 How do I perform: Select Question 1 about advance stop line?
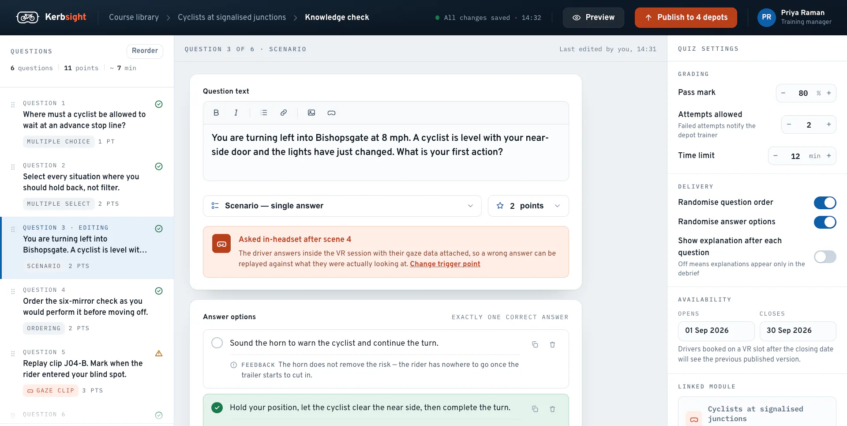[x=87, y=123]
